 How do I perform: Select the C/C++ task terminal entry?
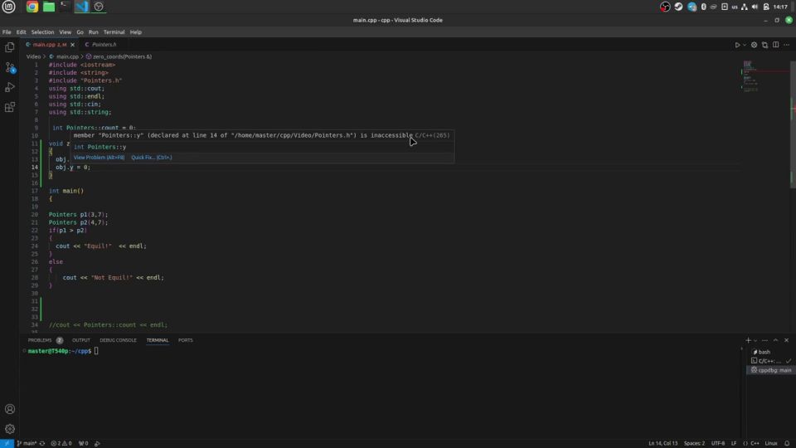click(x=770, y=361)
